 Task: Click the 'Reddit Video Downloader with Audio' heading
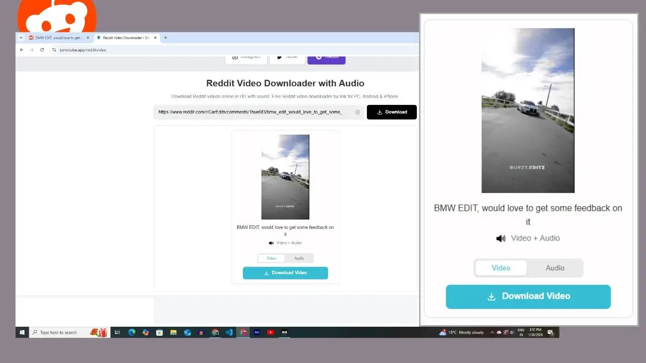[285, 83]
